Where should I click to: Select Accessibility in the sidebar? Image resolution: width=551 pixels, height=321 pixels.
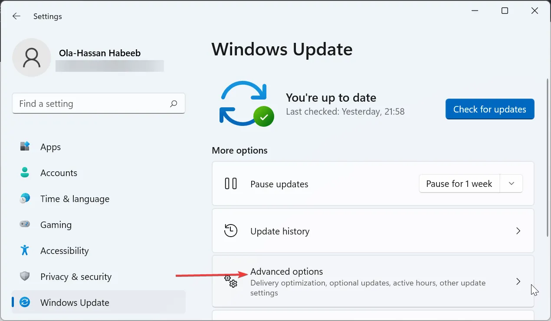click(x=98, y=250)
